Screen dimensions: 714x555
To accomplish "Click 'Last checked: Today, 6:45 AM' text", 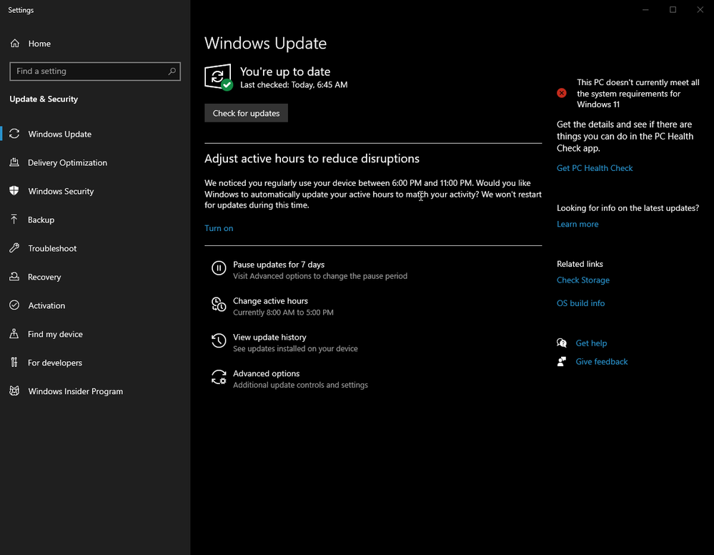I will pyautogui.click(x=294, y=85).
